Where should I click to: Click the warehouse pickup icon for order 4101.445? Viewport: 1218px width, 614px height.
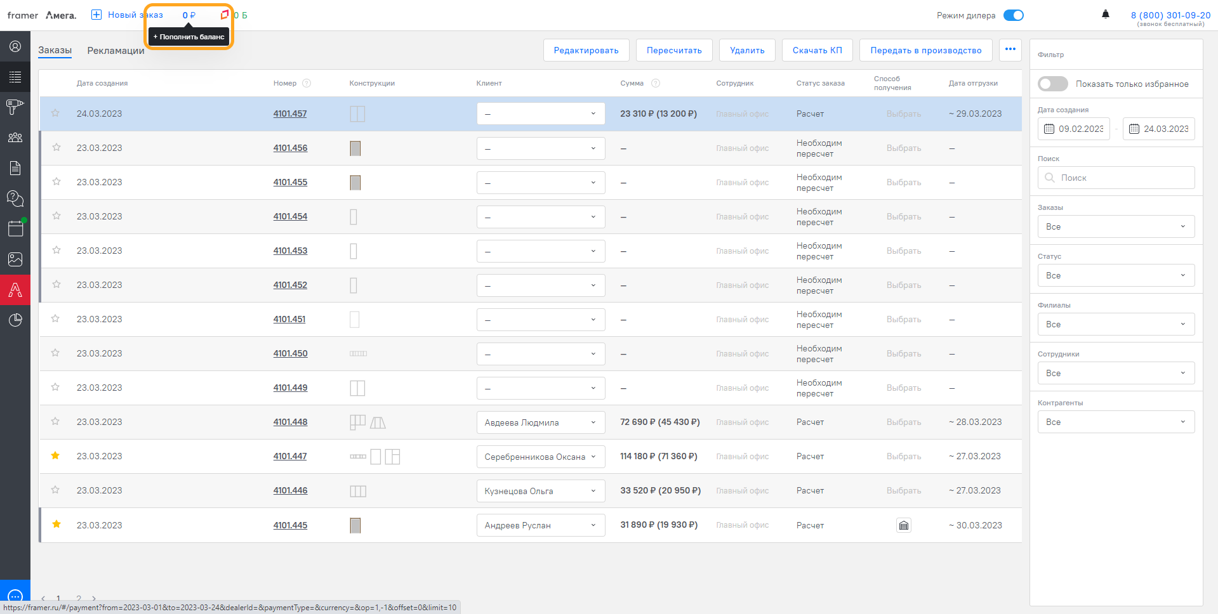coord(904,525)
